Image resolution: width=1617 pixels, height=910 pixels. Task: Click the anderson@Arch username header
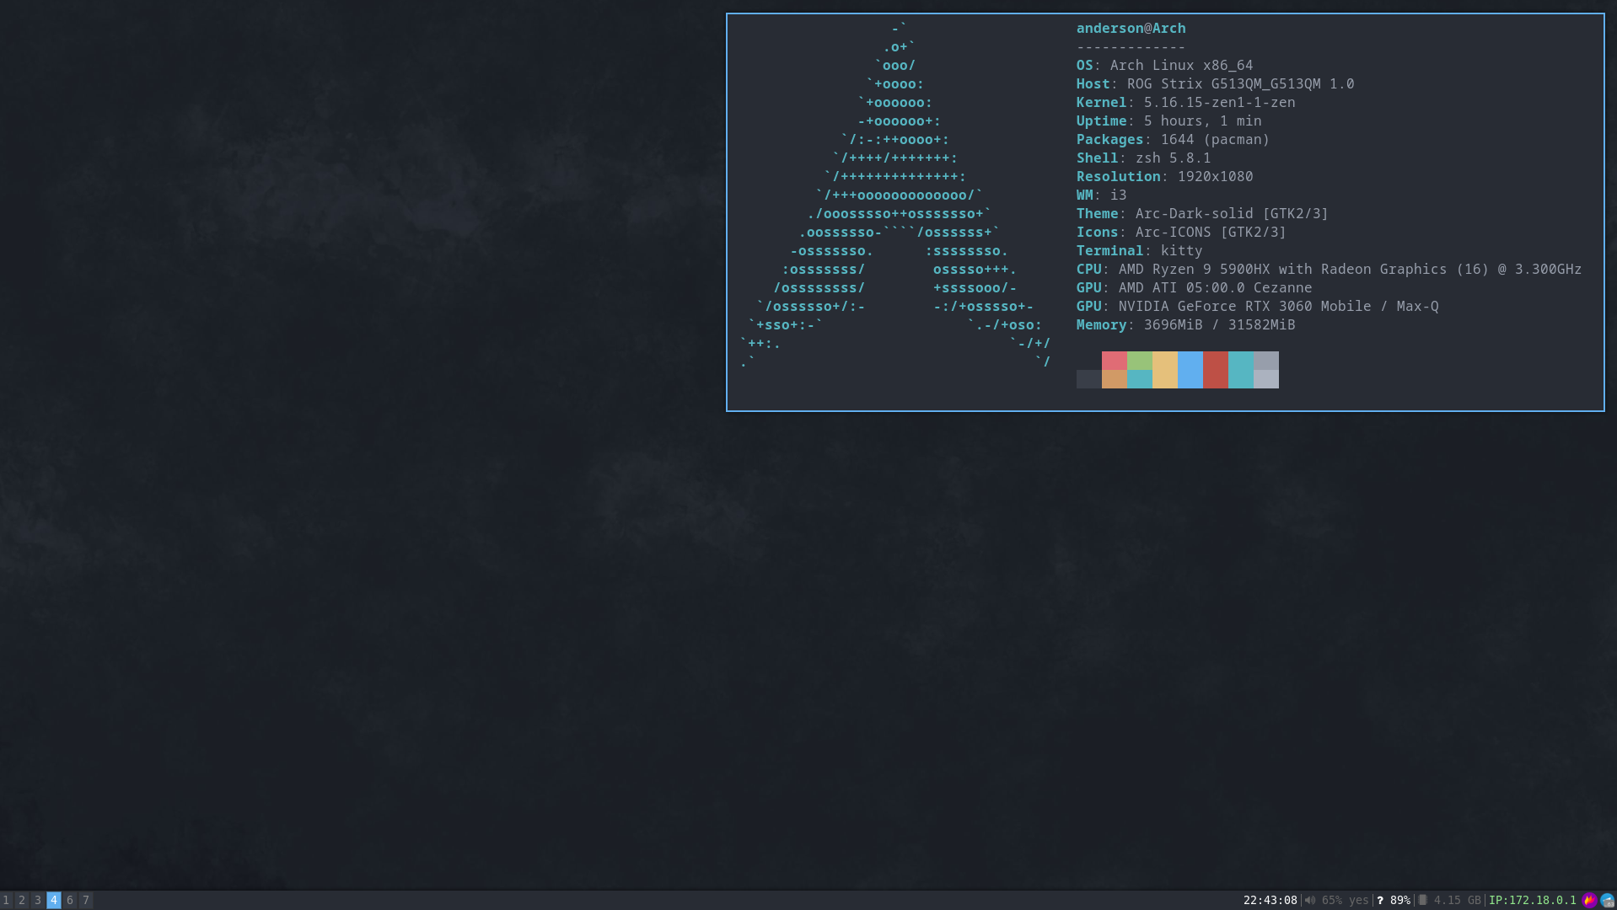pyautogui.click(x=1131, y=28)
